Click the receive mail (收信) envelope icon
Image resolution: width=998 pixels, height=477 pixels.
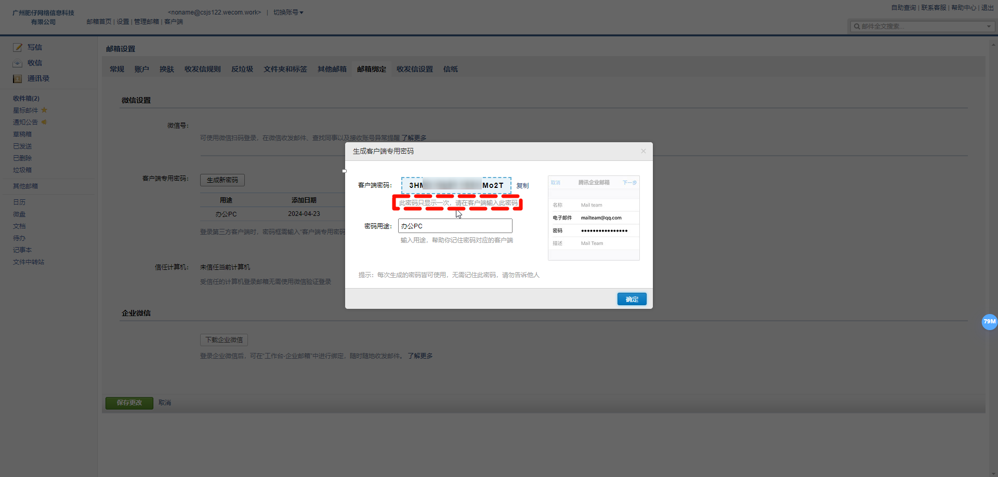pos(17,63)
